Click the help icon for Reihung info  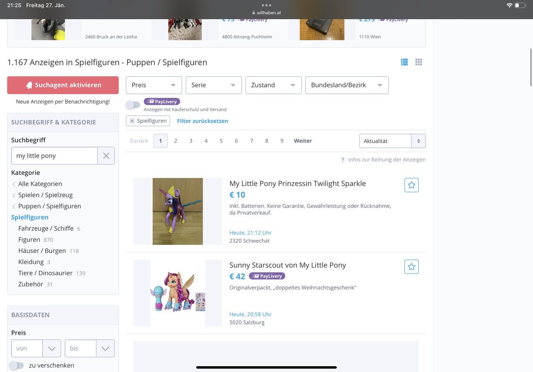tap(342, 160)
